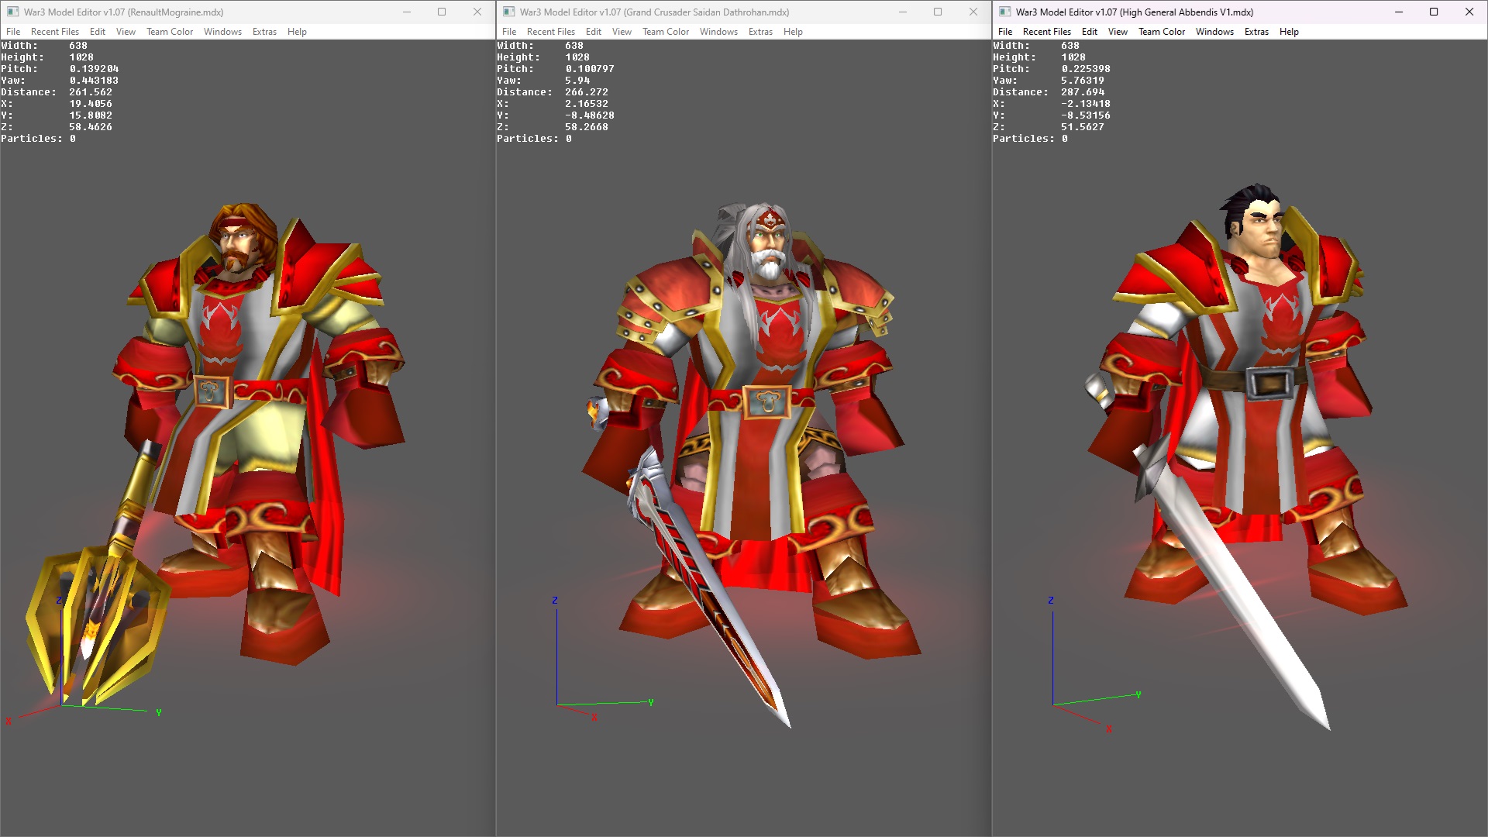Close the Grand Crusader Saidan Dathrohan window
Image resolution: width=1488 pixels, height=837 pixels.
point(973,12)
